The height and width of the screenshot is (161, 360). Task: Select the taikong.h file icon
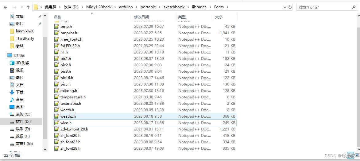56,90
